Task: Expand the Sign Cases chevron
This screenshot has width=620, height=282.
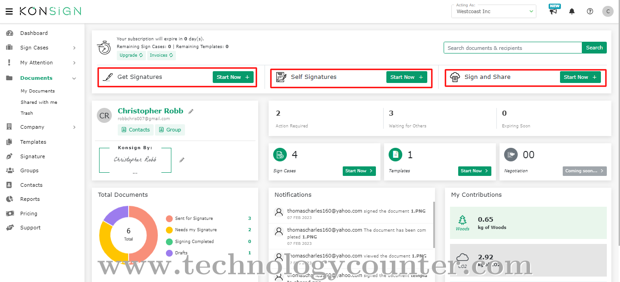Action: [74, 48]
